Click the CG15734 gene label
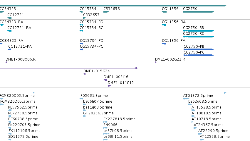 (x=88, y=9)
